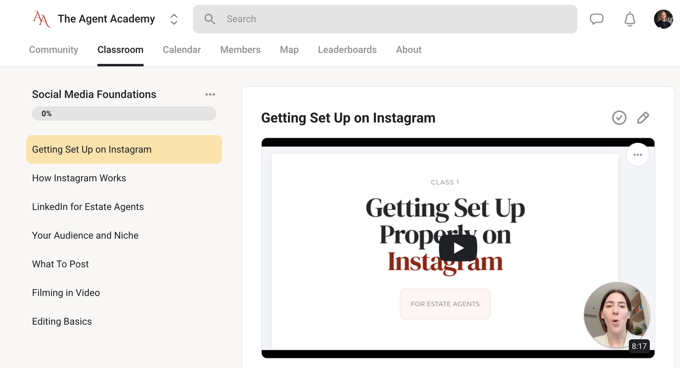Open Social Media Foundations options menu
680x368 pixels.
[x=210, y=94]
